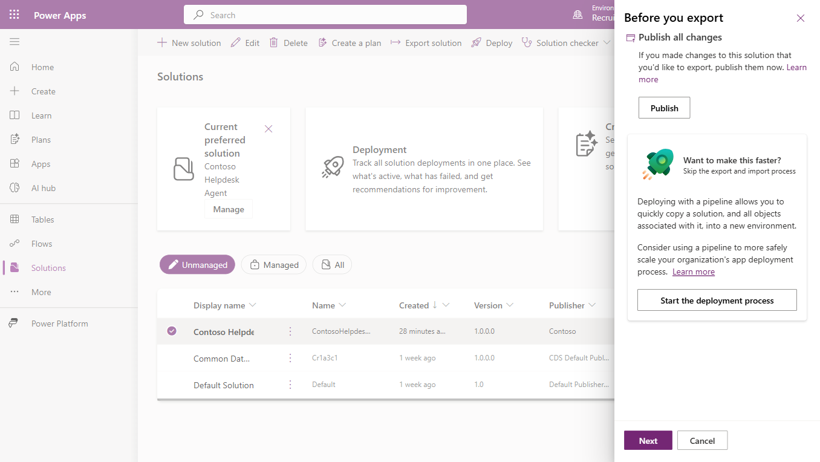Screen dimensions: 820x462
Task: Click the Solutions sidebar icon
Action: (15, 268)
